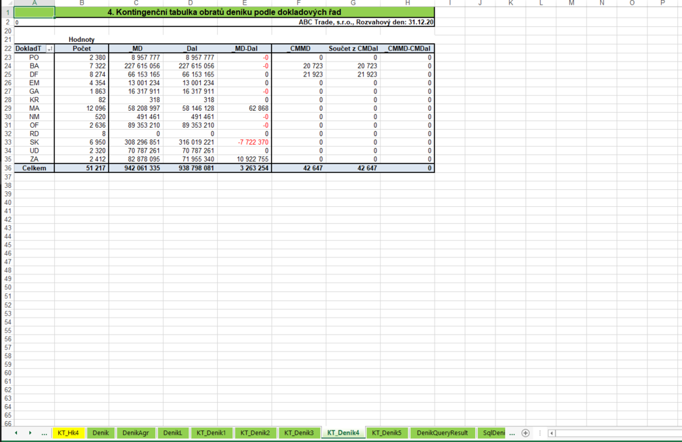Switch to the KT_Hk4 sheet tab
The height and width of the screenshot is (442, 682).
click(x=68, y=433)
